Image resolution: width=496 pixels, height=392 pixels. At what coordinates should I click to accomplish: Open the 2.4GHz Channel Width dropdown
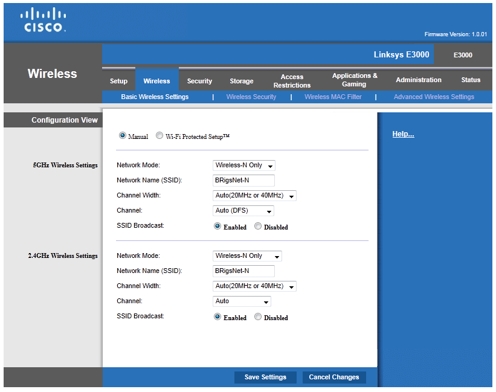[254, 286]
